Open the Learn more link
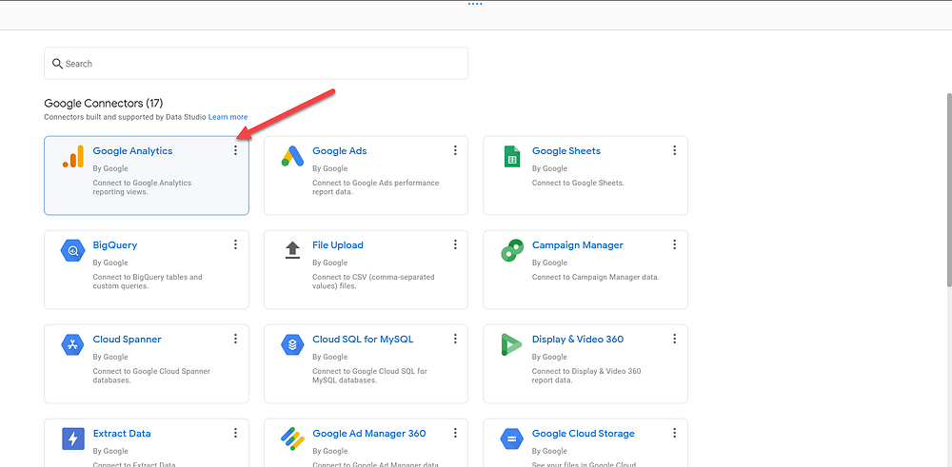Viewport: 952px width, 467px height. click(228, 117)
